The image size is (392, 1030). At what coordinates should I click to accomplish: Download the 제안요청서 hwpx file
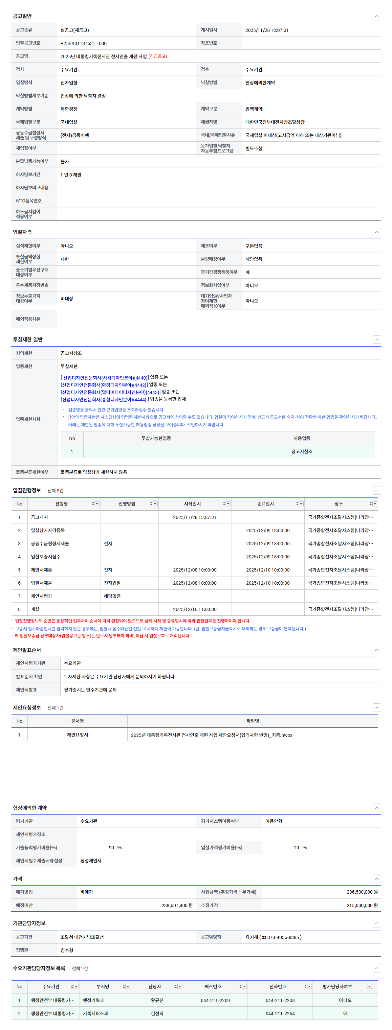coord(211,735)
